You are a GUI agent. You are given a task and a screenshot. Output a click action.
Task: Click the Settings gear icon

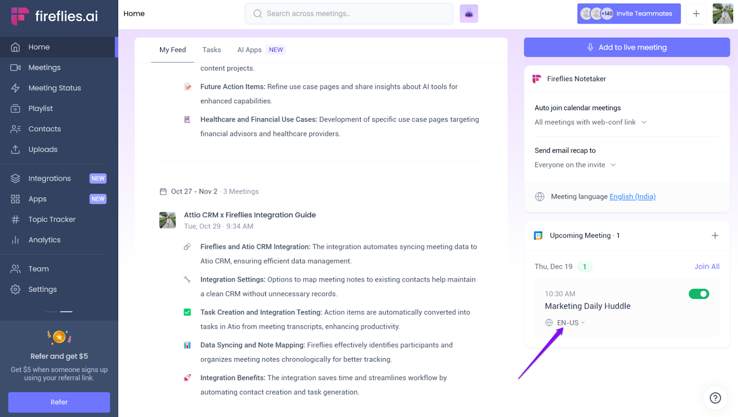[x=15, y=289]
